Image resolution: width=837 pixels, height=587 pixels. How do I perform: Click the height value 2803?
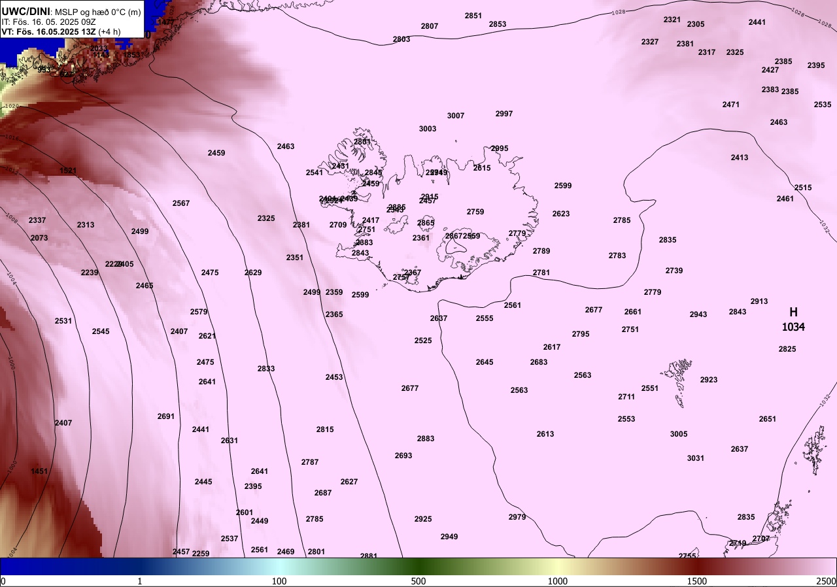(401, 39)
